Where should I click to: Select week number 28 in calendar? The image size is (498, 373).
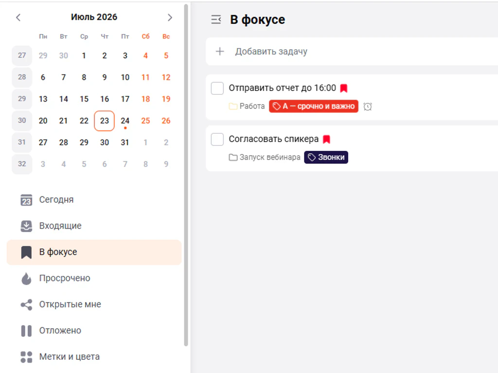22,77
